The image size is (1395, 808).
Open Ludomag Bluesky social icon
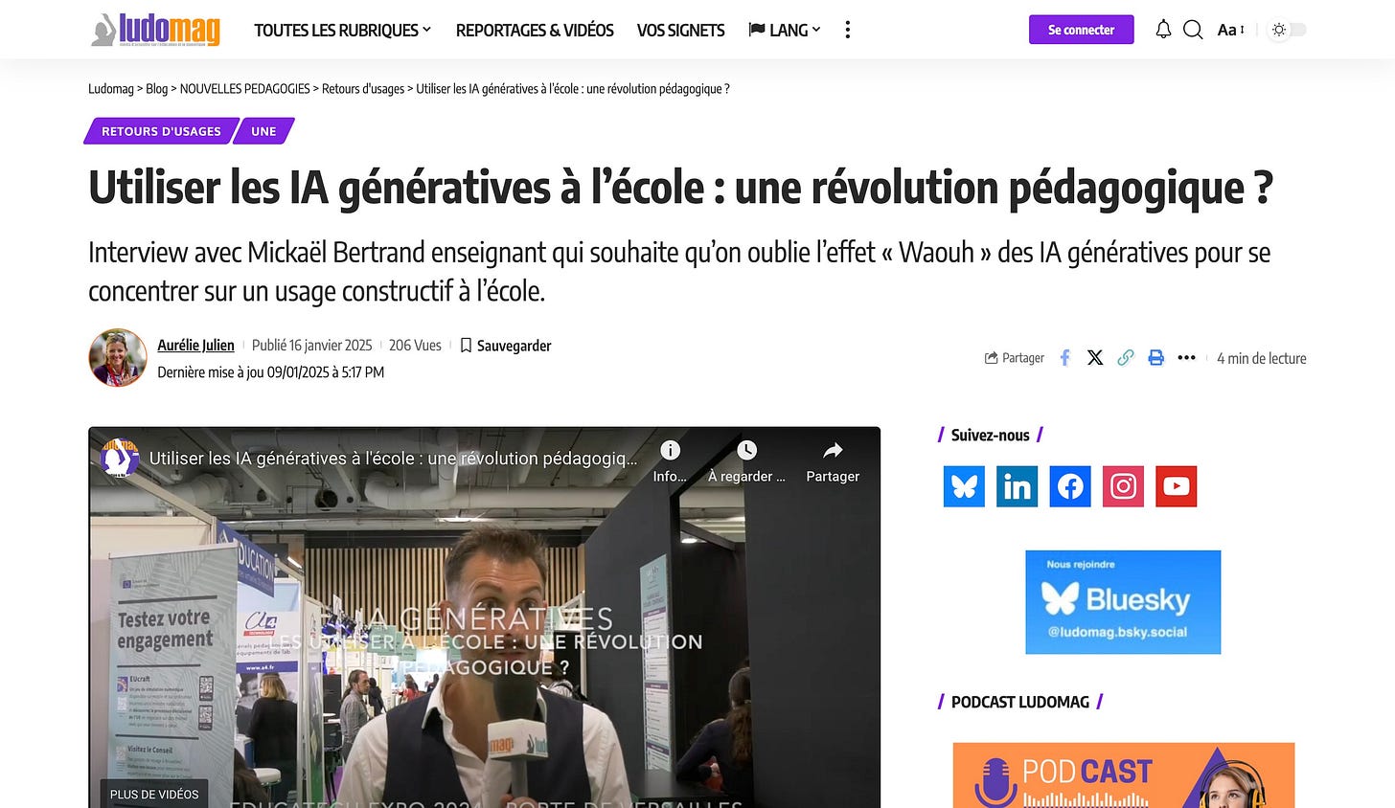coord(964,486)
